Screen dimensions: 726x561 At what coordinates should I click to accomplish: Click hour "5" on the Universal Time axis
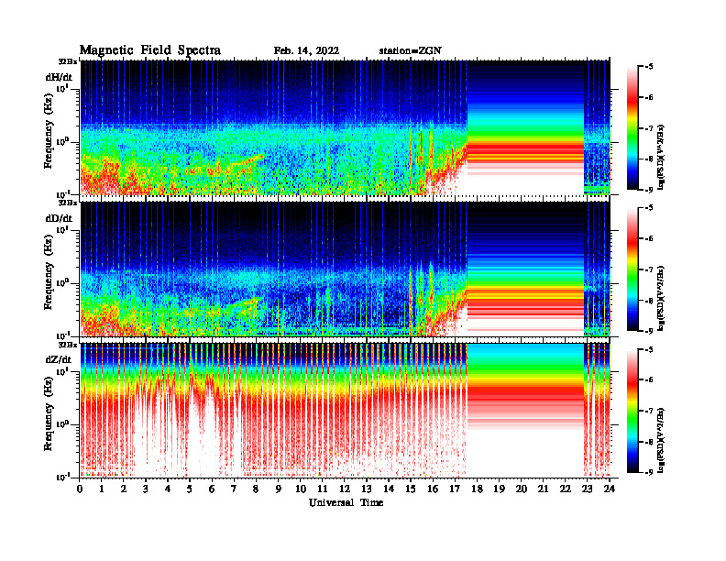tap(190, 489)
